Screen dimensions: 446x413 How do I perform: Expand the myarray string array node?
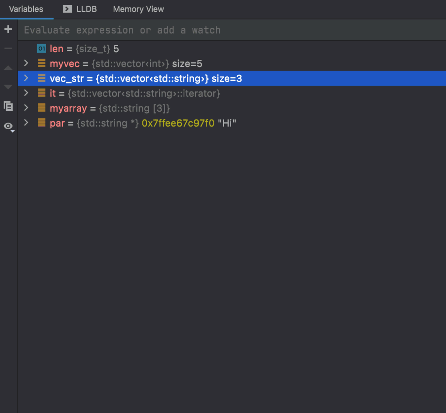pyautogui.click(x=26, y=108)
